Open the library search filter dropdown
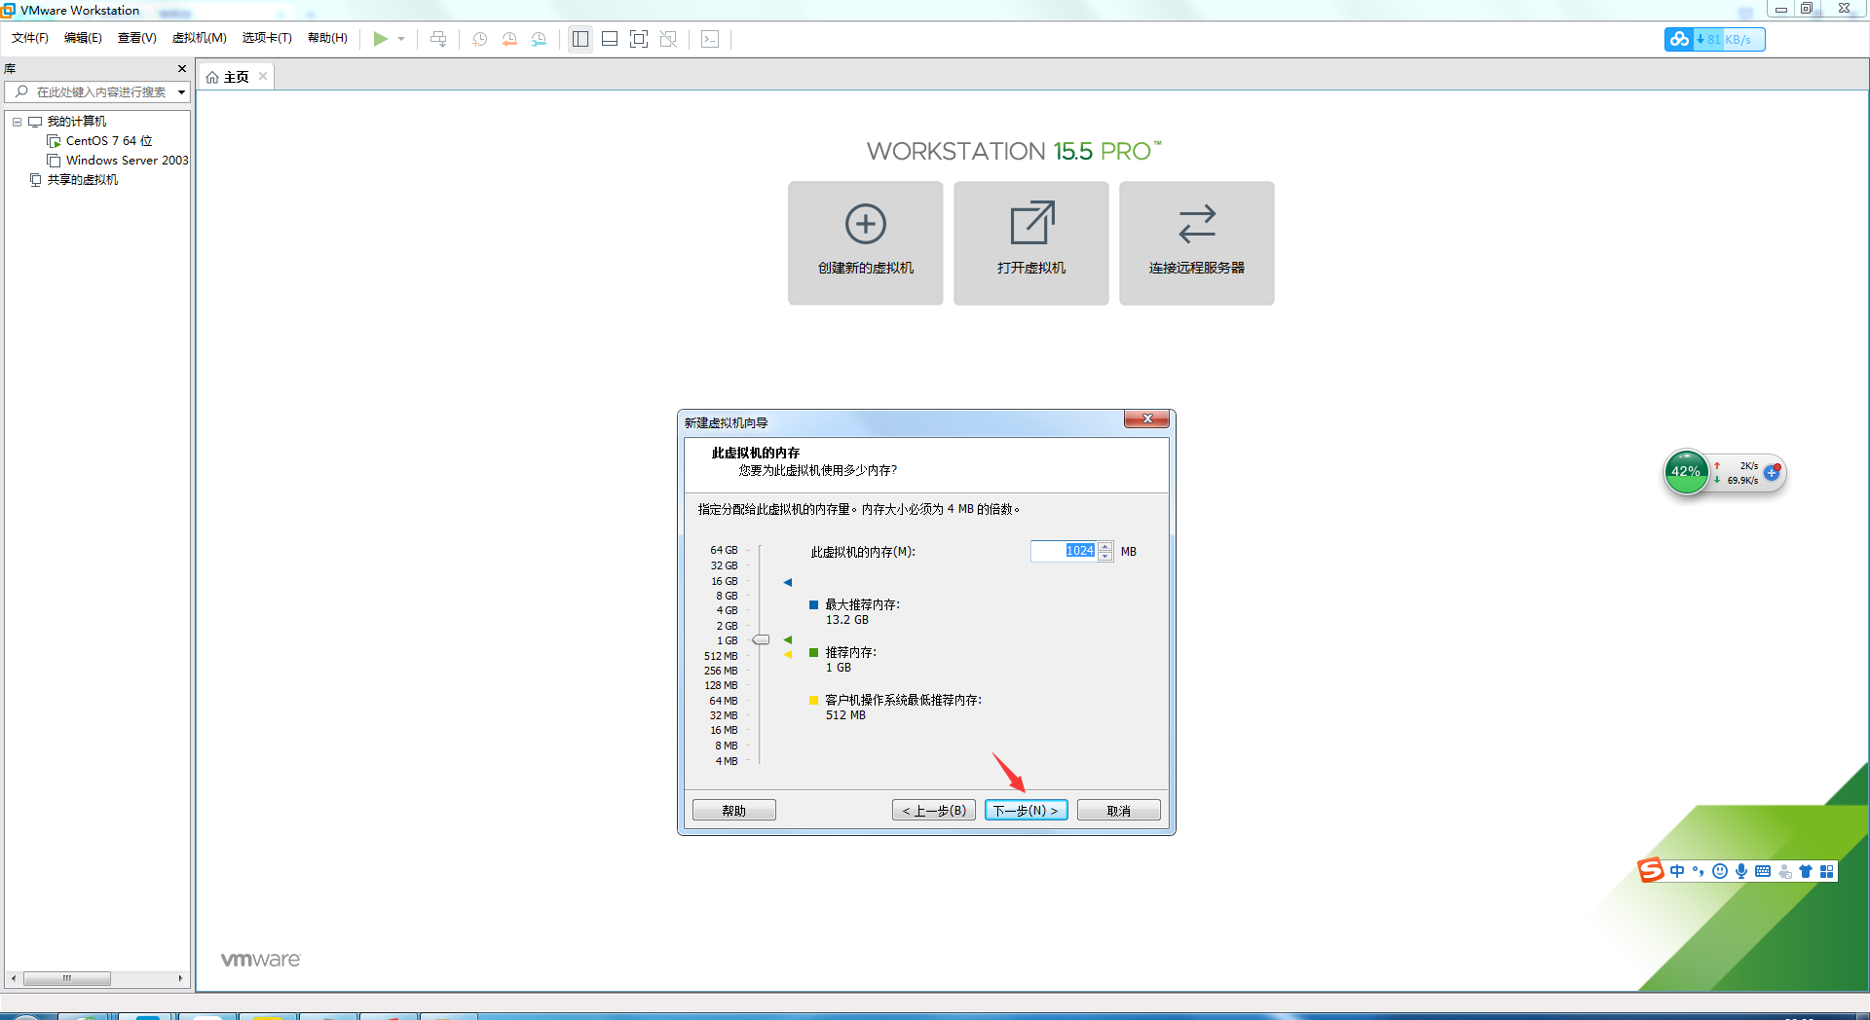The width and height of the screenshot is (1870, 1020). pos(181,92)
